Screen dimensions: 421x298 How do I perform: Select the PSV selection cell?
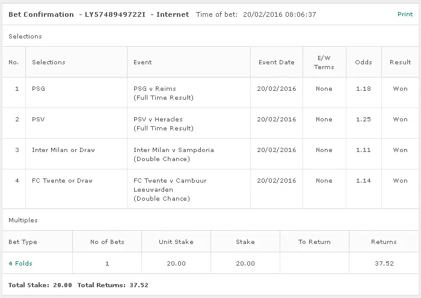(38, 119)
